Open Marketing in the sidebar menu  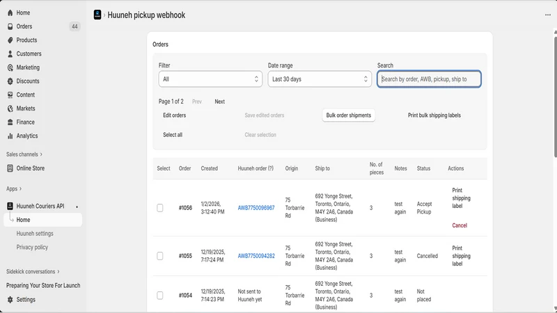pyautogui.click(x=28, y=67)
